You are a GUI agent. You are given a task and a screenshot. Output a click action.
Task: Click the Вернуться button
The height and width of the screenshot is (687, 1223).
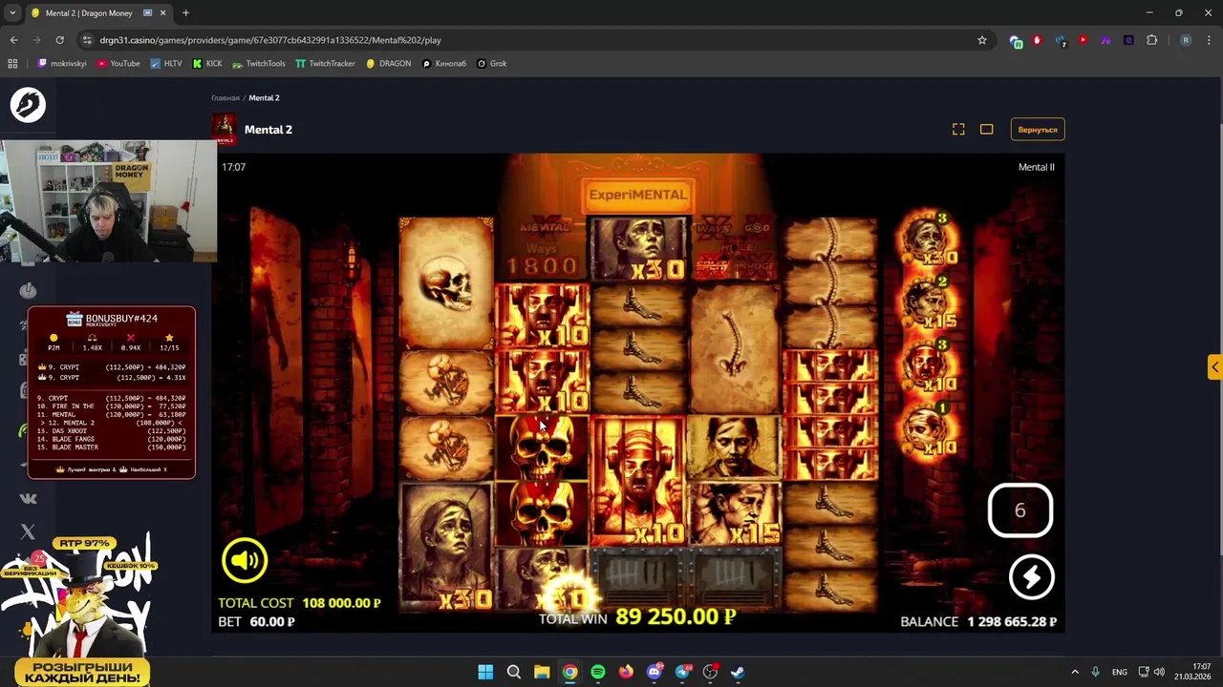tap(1038, 129)
